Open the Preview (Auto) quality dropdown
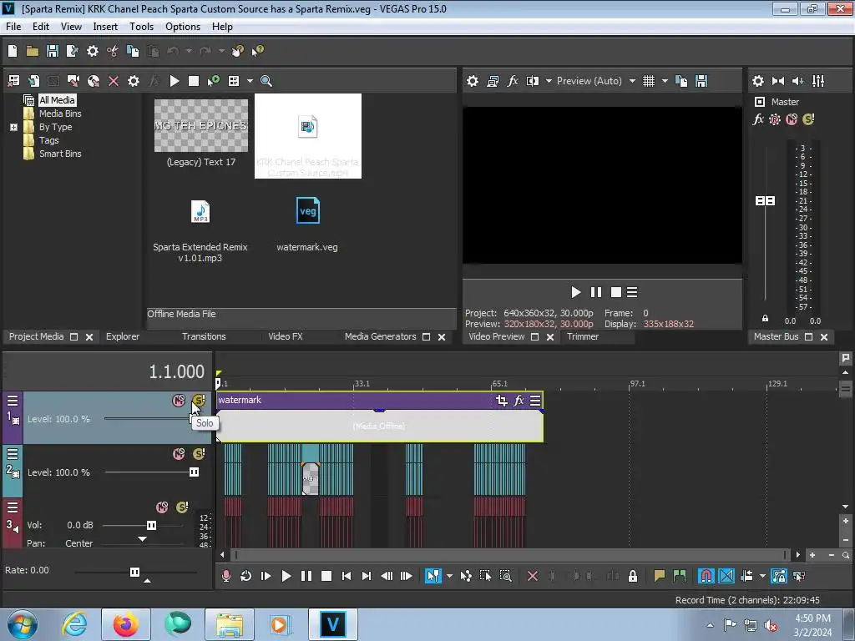The image size is (855, 641). 632,81
